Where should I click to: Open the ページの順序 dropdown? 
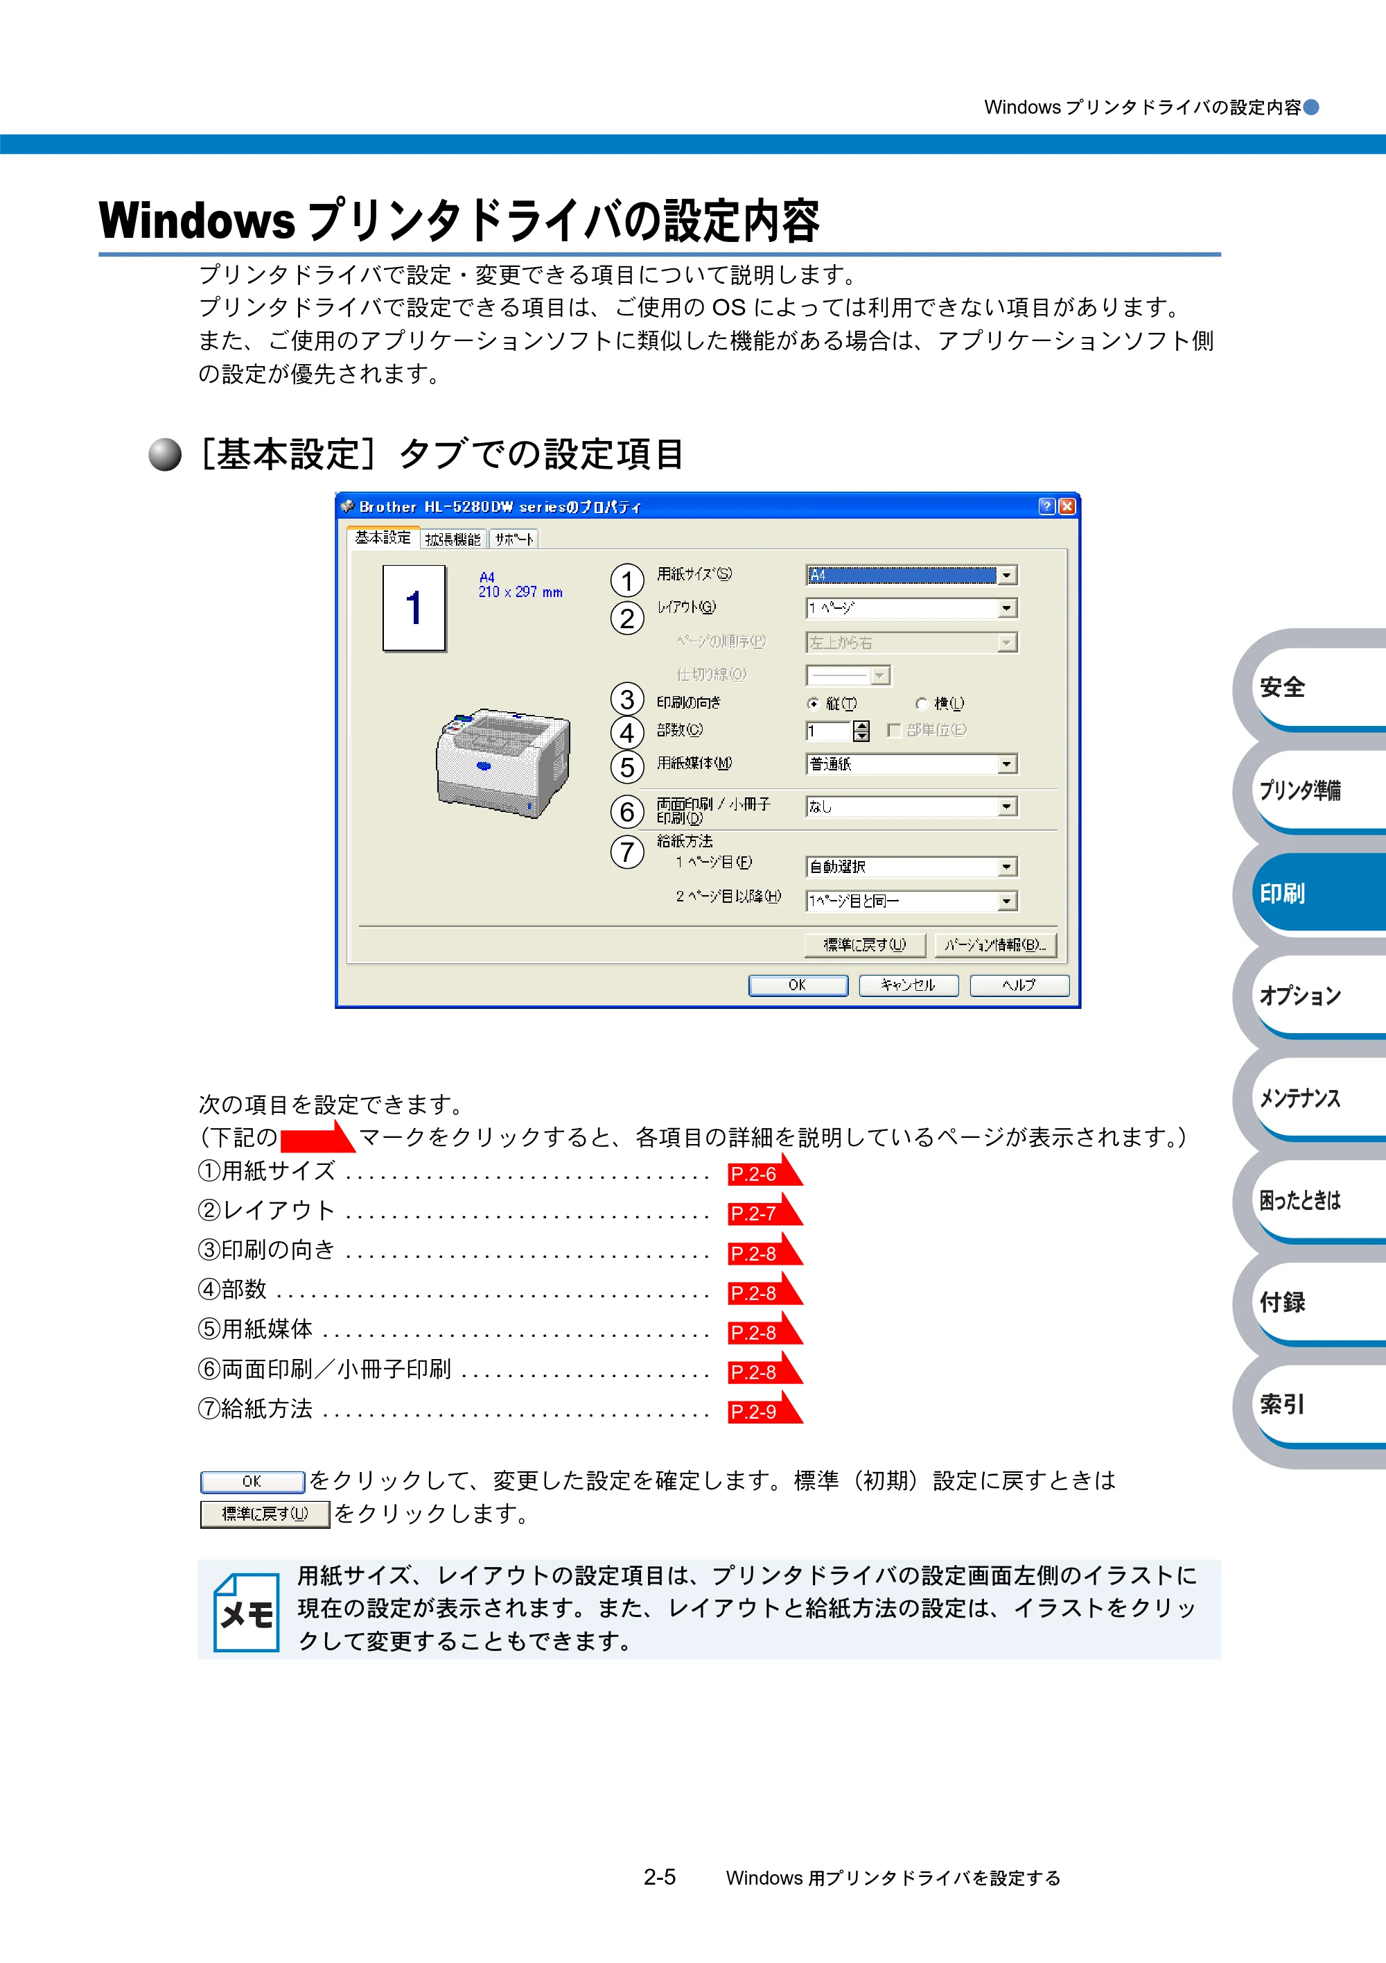pyautogui.click(x=911, y=642)
